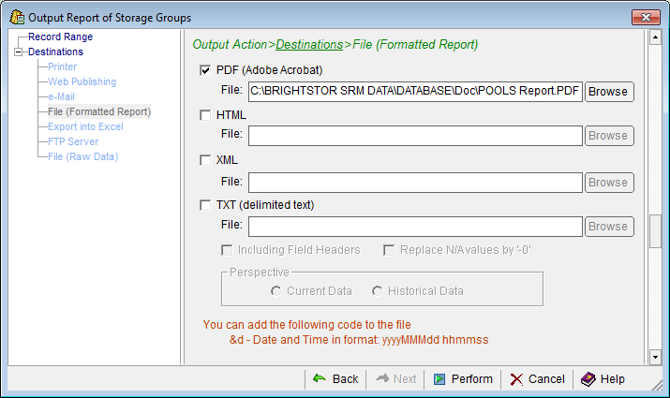Click the PDF file path field

tap(415, 92)
